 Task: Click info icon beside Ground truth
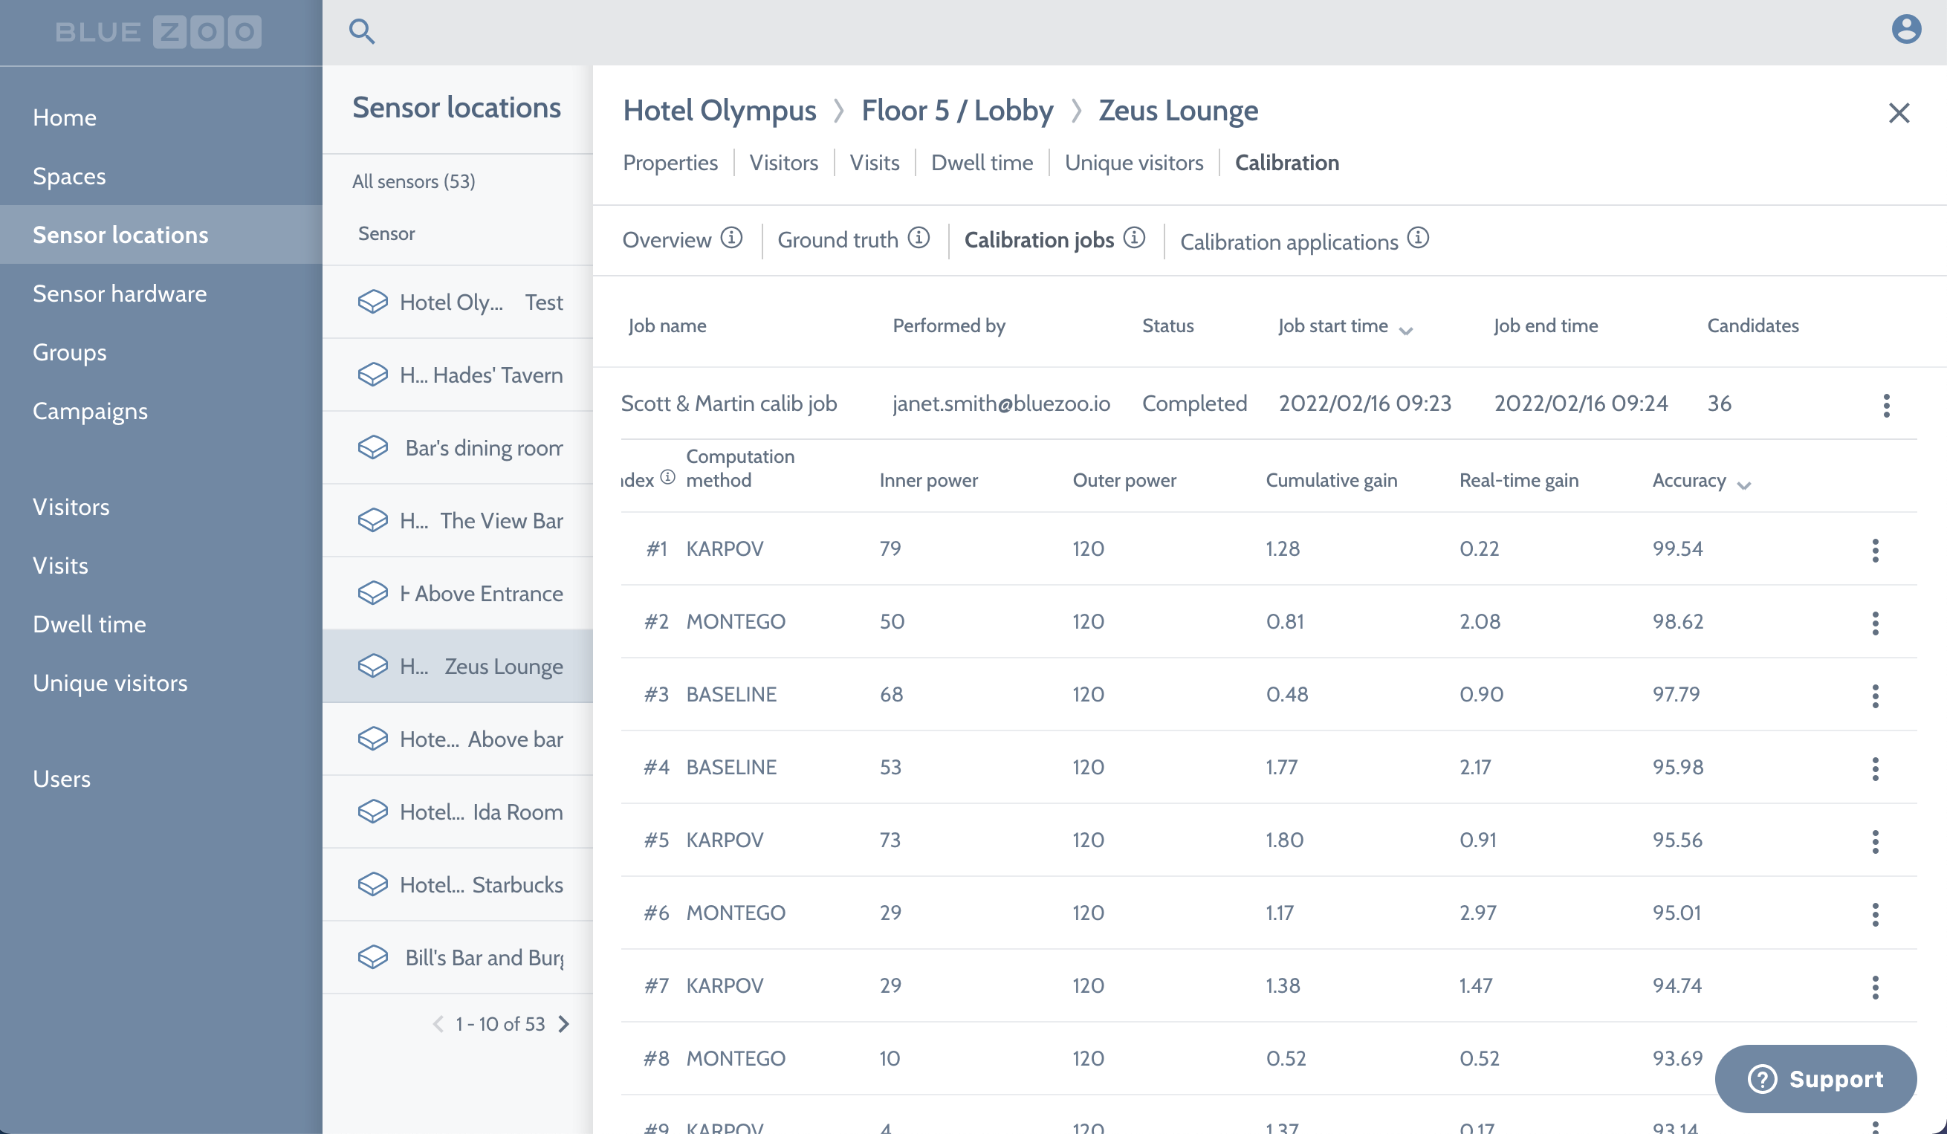(x=919, y=238)
